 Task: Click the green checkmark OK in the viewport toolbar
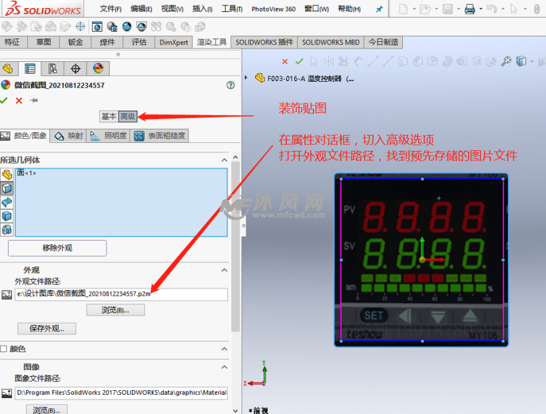(299, 62)
